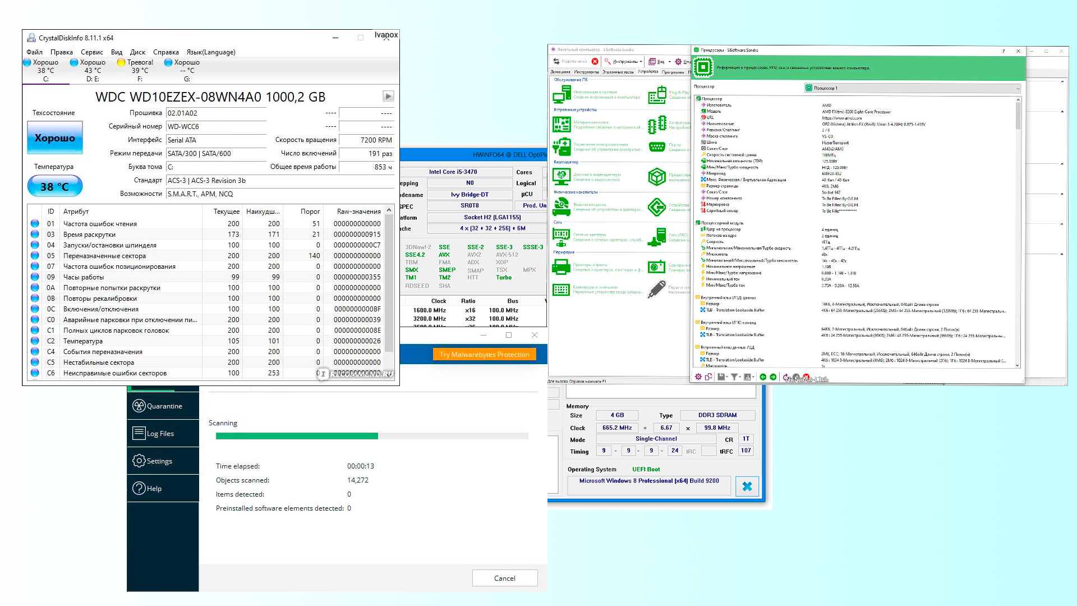Click the blue X close icon in HWiNFO

(747, 486)
